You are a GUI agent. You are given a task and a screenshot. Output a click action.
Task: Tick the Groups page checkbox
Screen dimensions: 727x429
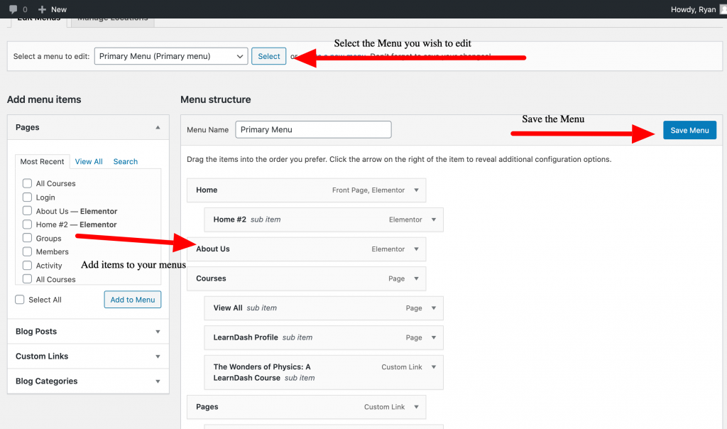tap(27, 238)
